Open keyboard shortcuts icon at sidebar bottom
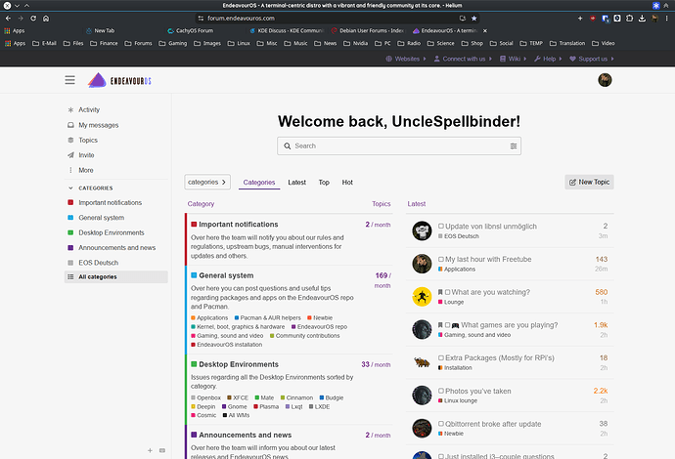 pos(162,450)
